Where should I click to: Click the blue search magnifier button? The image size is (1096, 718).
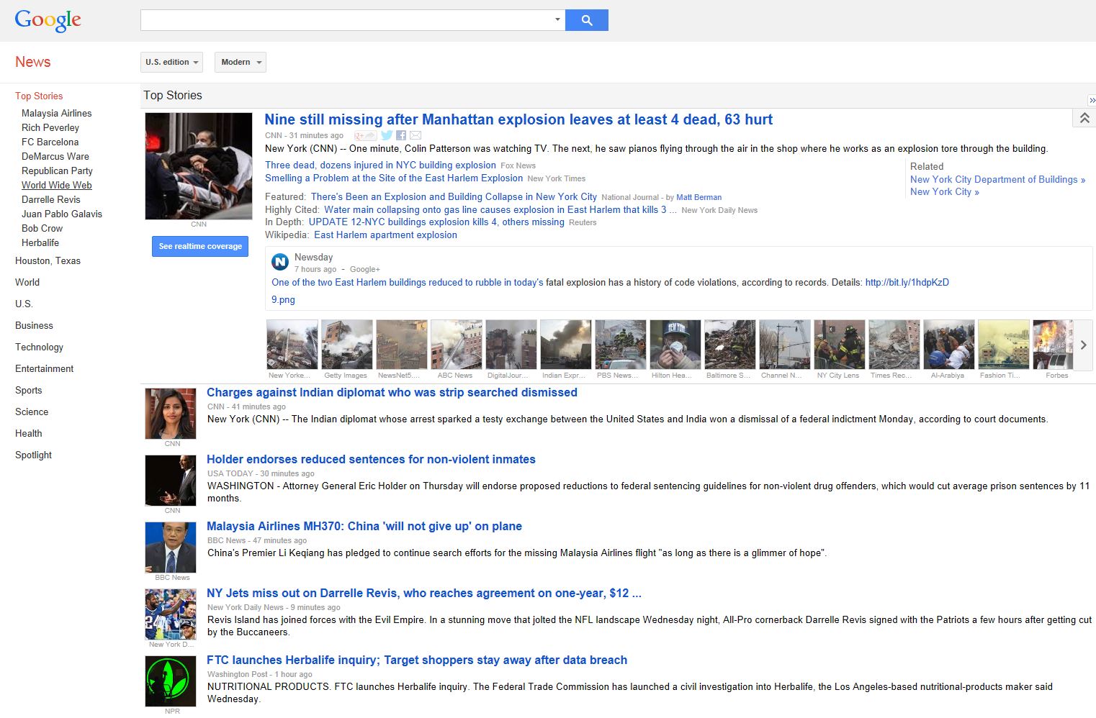coord(587,20)
